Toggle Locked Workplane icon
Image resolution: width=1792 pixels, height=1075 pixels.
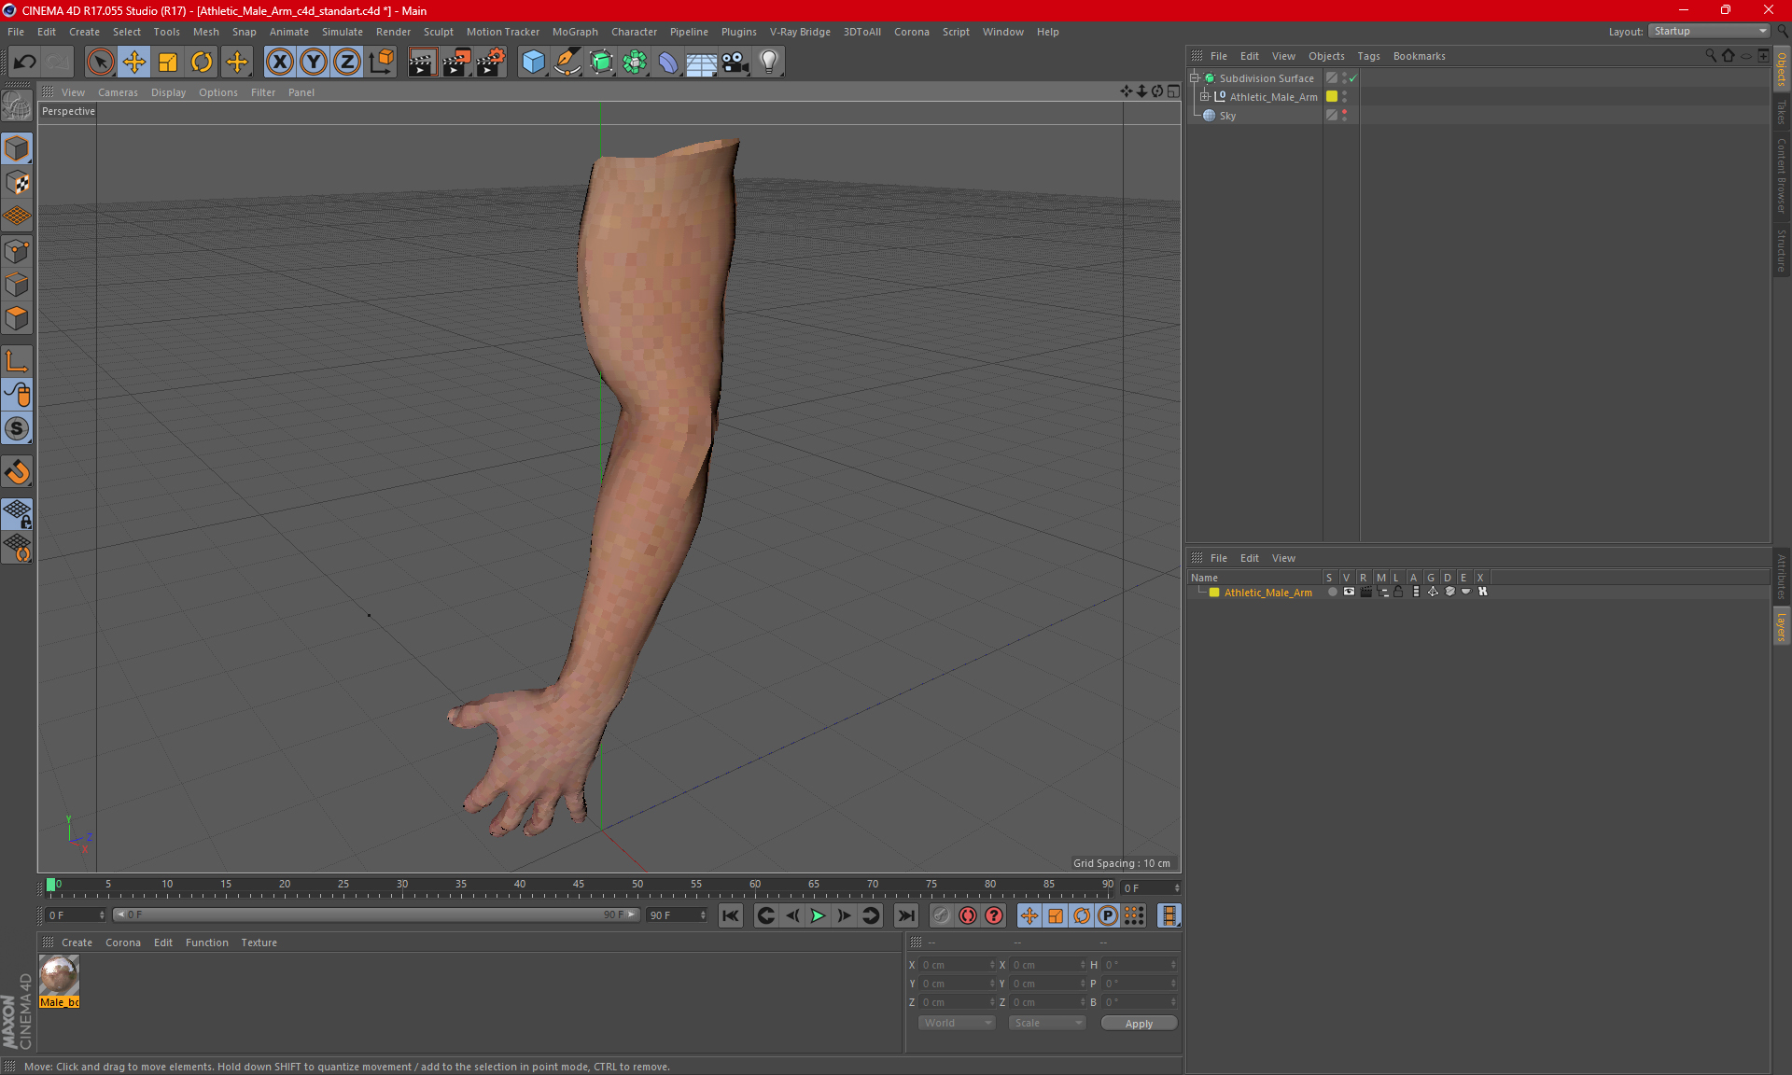point(17,513)
